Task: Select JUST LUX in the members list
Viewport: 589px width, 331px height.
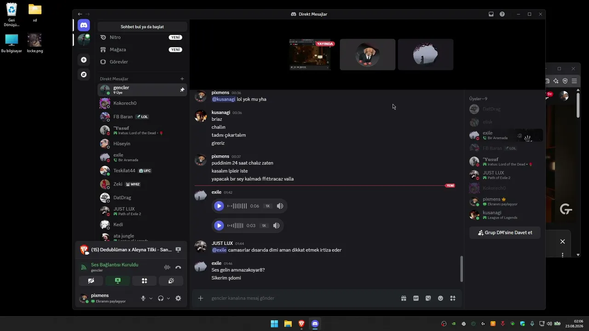Action: point(505,175)
